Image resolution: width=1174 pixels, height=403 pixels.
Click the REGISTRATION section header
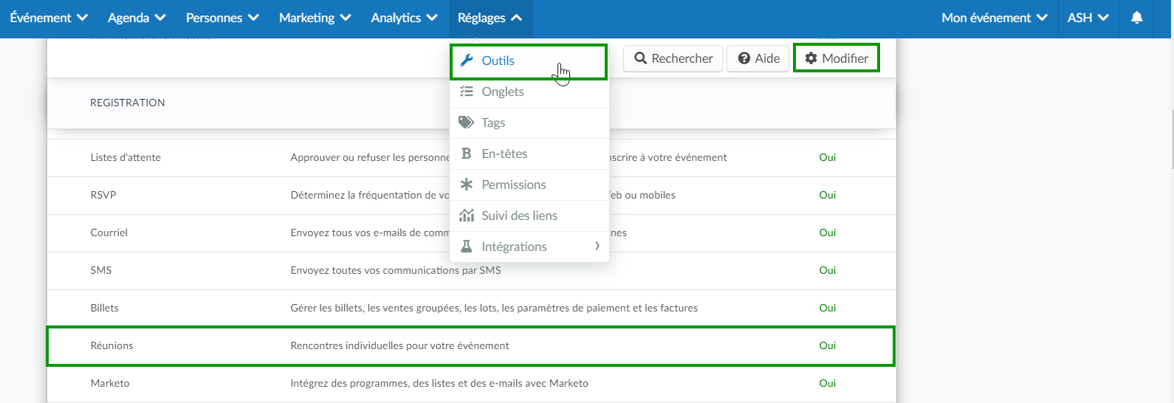(128, 103)
